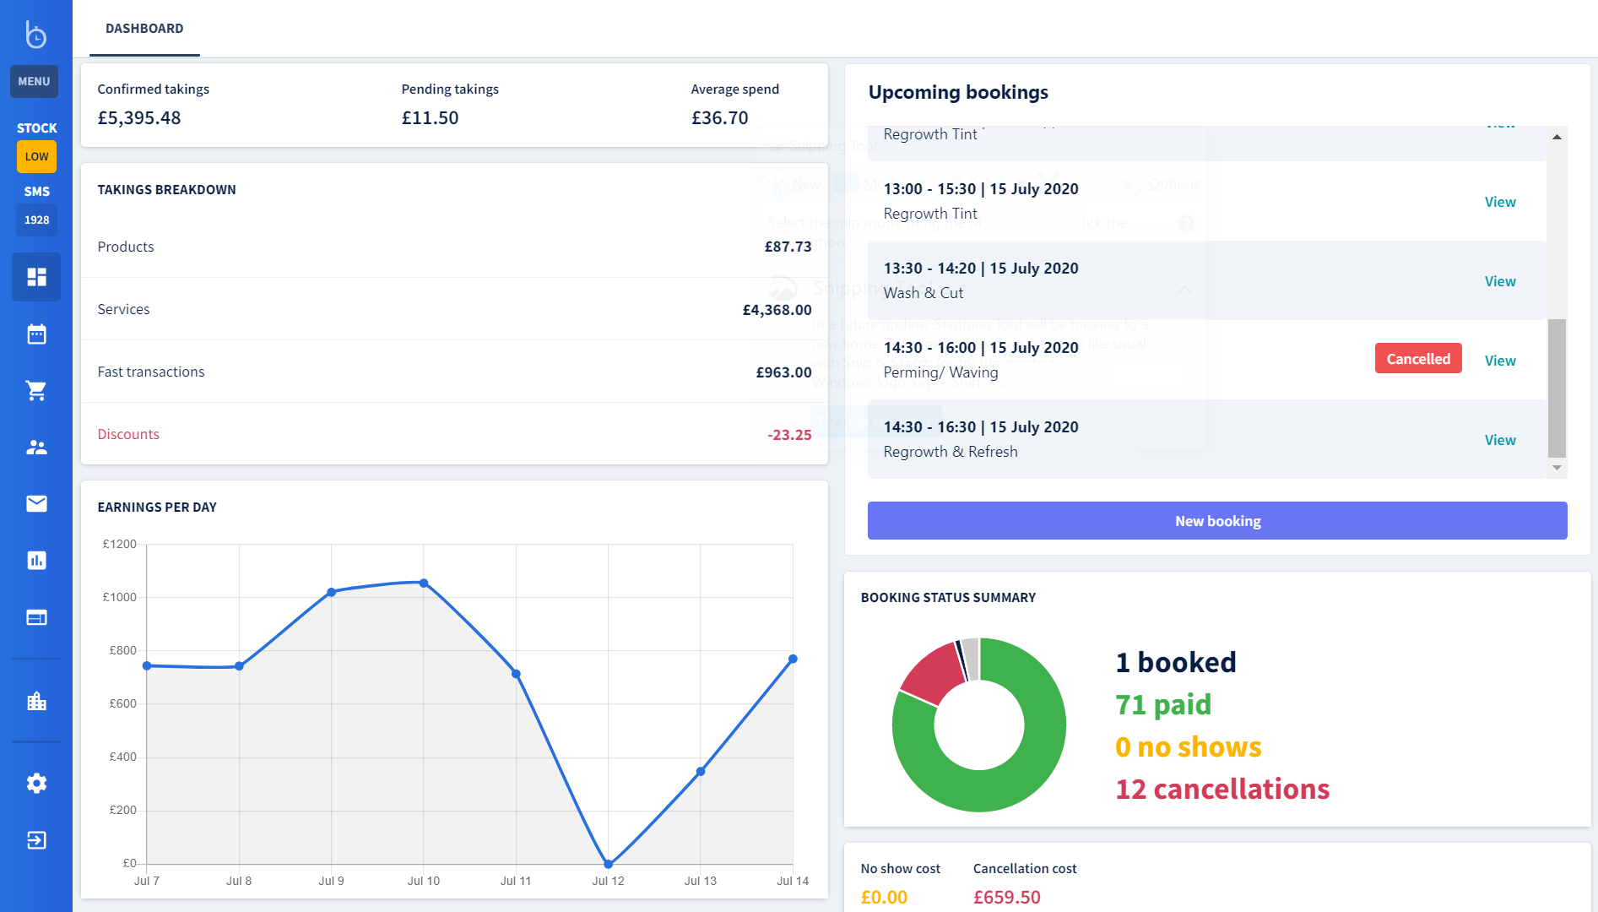This screenshot has height=912, width=1598.
Task: Click the logout icon at sidebar bottom
Action: click(36, 840)
